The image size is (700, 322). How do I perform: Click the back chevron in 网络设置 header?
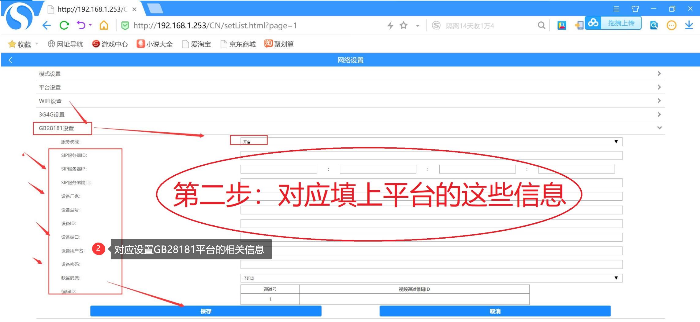pos(10,60)
